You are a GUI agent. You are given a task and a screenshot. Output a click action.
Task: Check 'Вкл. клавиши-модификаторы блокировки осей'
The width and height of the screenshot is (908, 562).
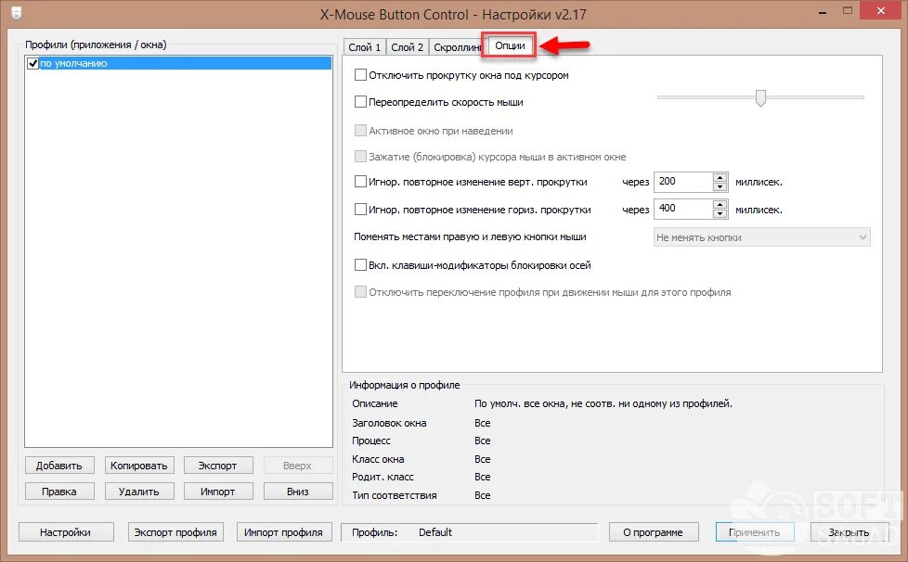pos(360,265)
